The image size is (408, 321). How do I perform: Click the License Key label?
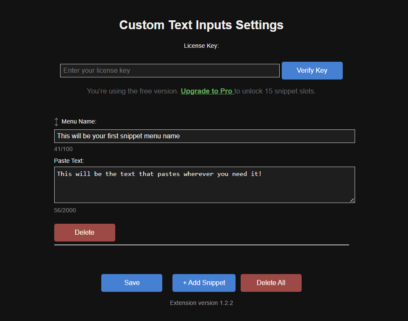pos(201,46)
